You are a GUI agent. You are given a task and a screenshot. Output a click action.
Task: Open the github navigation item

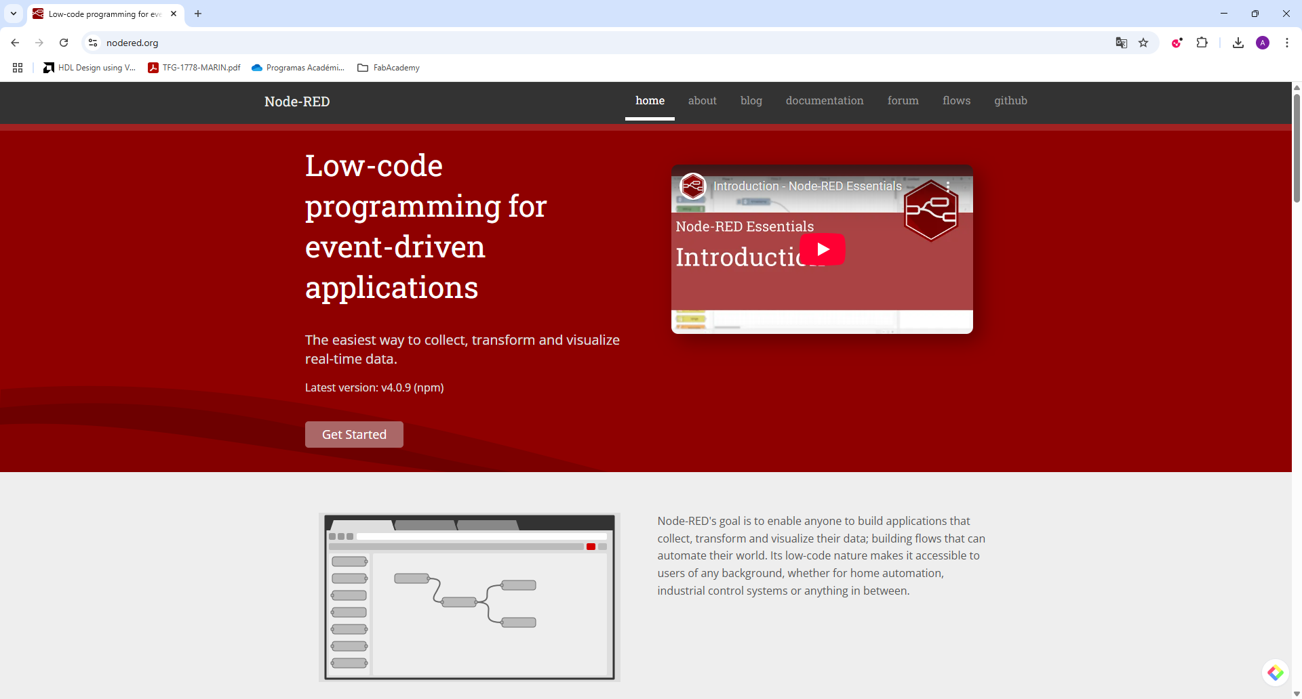pyautogui.click(x=1010, y=101)
